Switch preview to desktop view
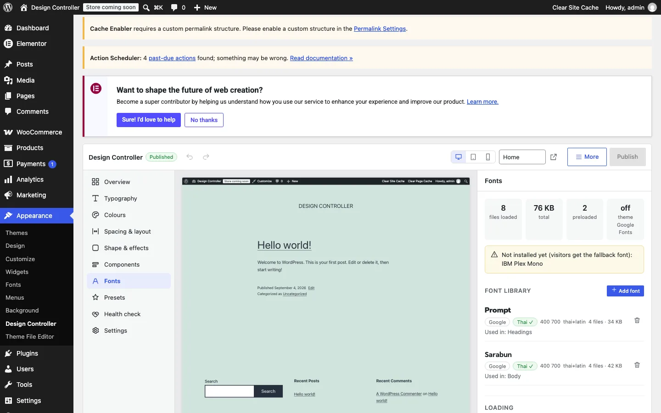The width and height of the screenshot is (661, 413). (x=458, y=157)
